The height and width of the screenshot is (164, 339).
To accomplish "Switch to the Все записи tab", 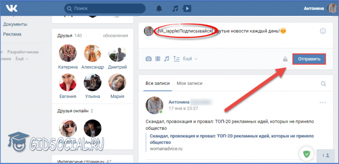I will tap(158, 83).
